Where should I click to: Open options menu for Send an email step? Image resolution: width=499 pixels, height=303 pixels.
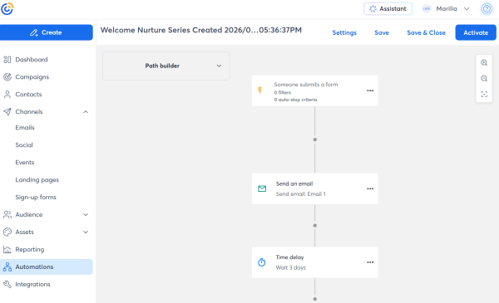[x=370, y=188]
